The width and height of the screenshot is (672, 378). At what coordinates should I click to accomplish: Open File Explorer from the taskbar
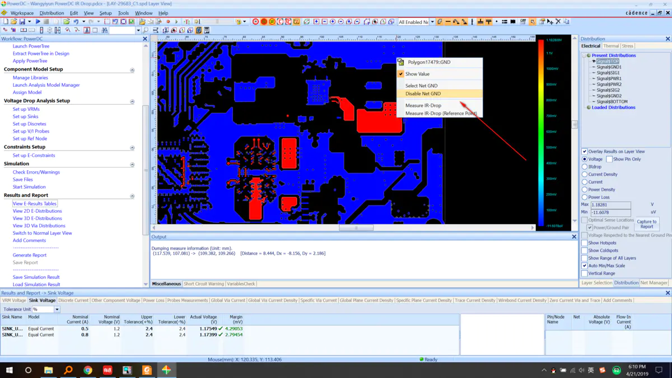coord(48,370)
